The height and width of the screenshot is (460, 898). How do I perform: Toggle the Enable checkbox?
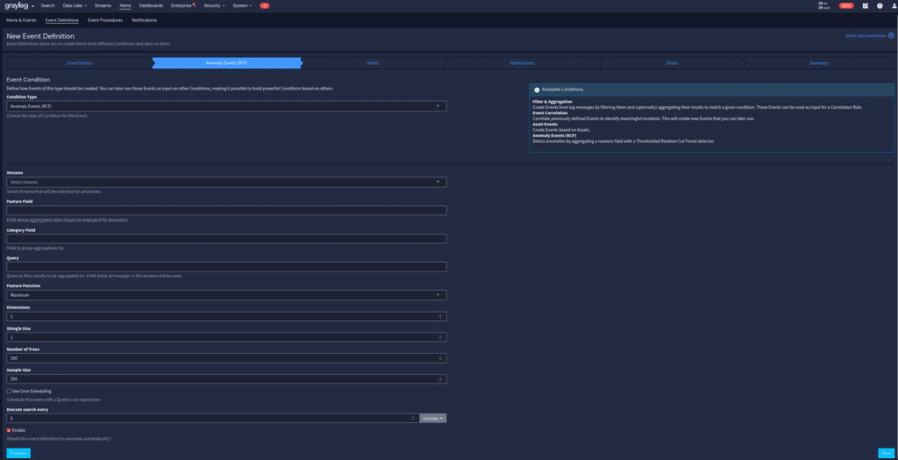click(x=9, y=430)
